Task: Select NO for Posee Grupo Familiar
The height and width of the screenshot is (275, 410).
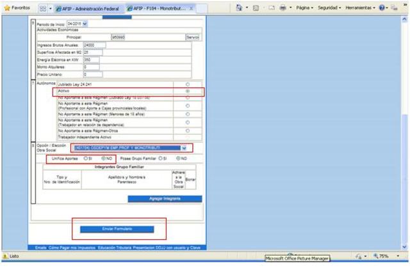Action: 178,158
